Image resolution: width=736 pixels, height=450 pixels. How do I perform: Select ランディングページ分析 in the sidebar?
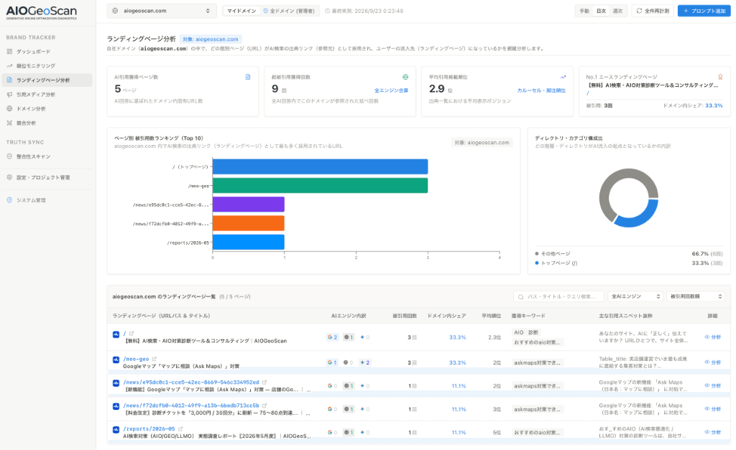click(x=47, y=80)
